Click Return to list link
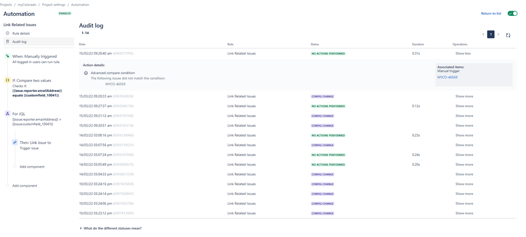Image resolution: width=526 pixels, height=237 pixels. (491, 13)
